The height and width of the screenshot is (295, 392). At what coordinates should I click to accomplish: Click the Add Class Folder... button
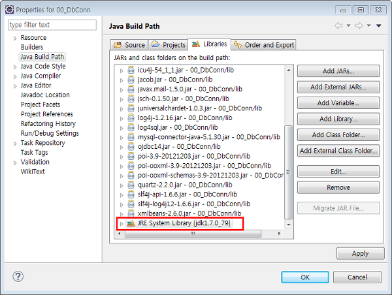coord(338,135)
